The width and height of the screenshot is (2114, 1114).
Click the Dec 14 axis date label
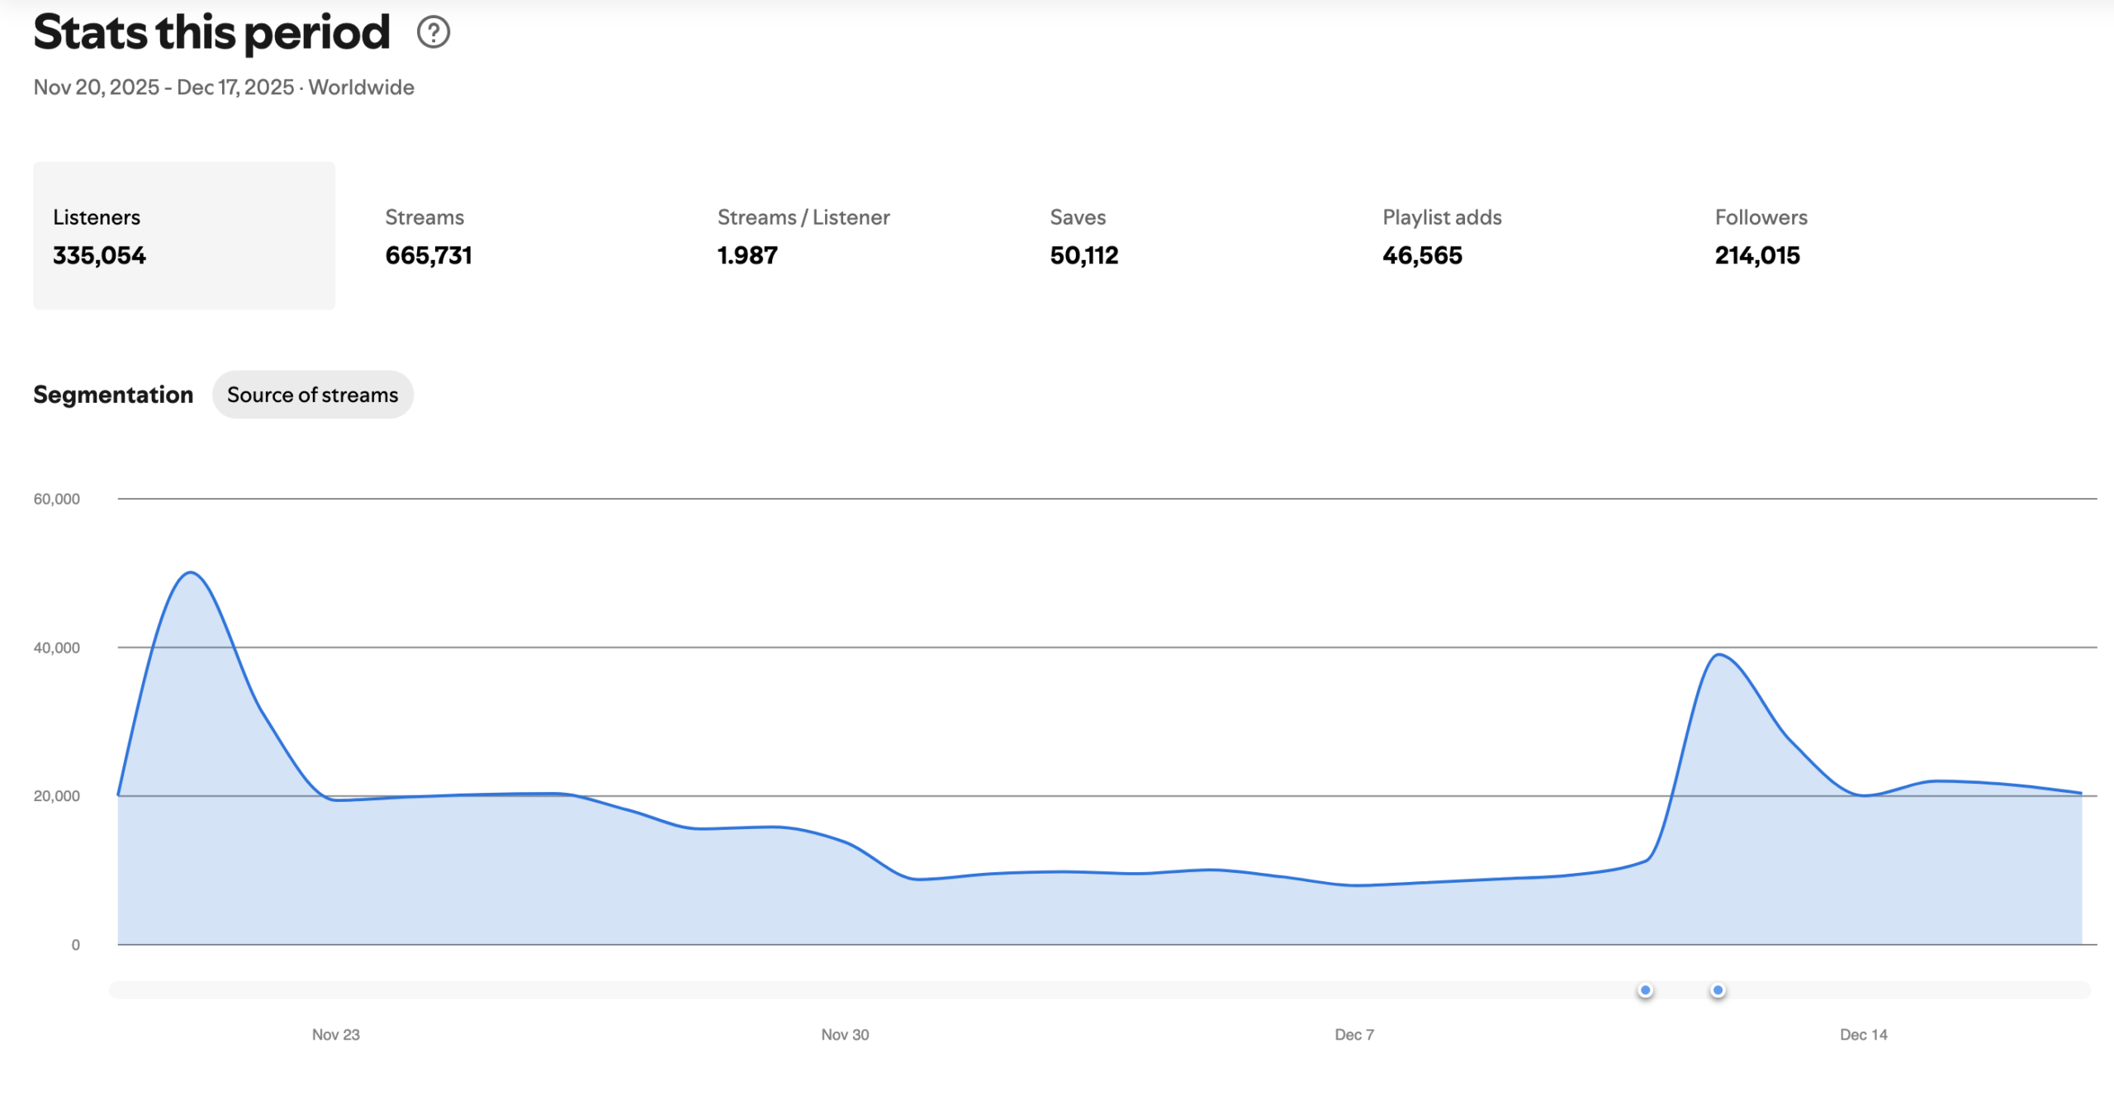[1863, 1035]
